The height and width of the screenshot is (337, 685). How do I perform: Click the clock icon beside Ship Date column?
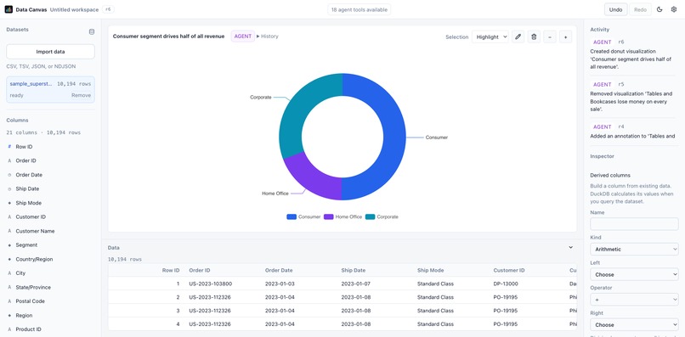click(9, 189)
